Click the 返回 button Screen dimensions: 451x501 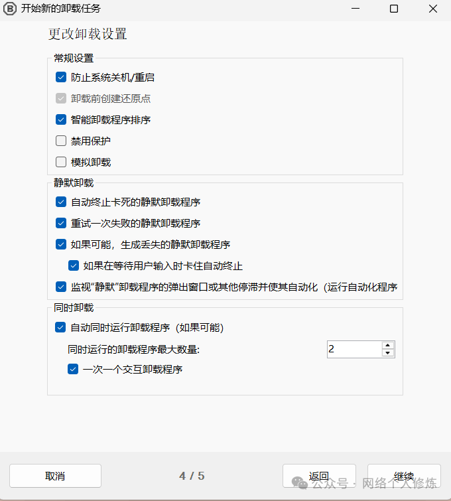[319, 476]
